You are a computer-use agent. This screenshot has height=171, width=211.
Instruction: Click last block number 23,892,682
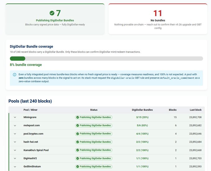(x=195, y=126)
